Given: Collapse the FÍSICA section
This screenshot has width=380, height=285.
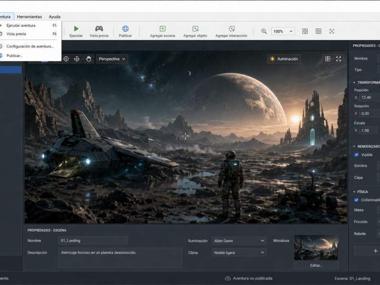Looking at the screenshot, I should tap(354, 192).
